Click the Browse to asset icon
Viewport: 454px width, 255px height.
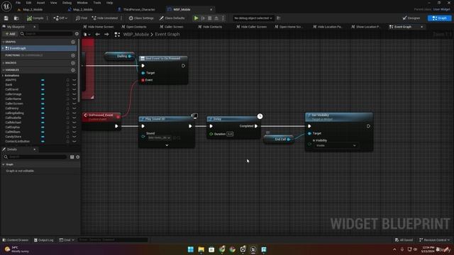point(16,18)
